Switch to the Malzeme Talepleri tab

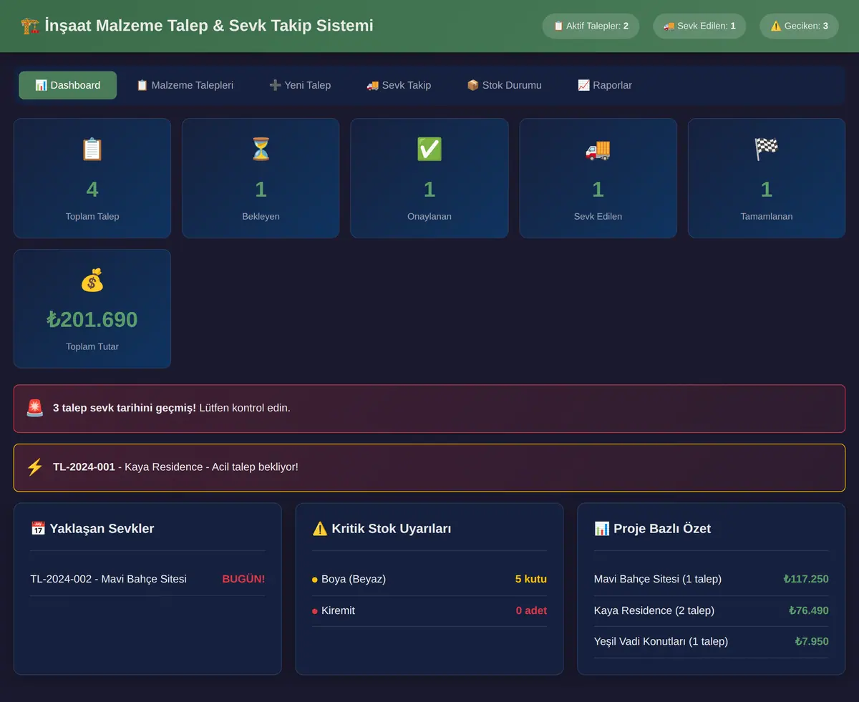[185, 85]
